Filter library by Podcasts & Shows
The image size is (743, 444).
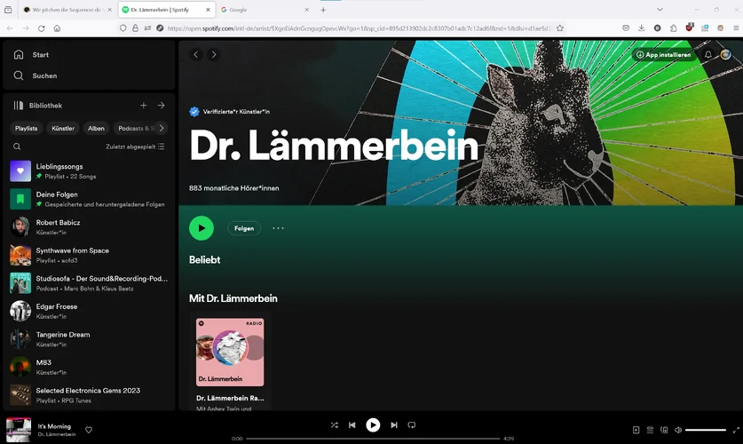pyautogui.click(x=136, y=129)
